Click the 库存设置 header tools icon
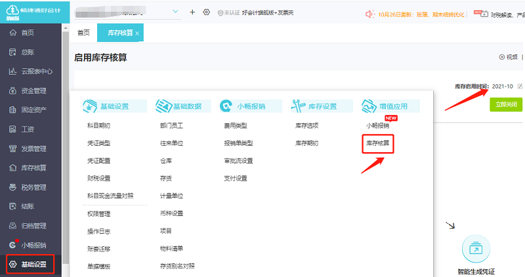This screenshot has width=525, height=277. pyautogui.click(x=298, y=106)
